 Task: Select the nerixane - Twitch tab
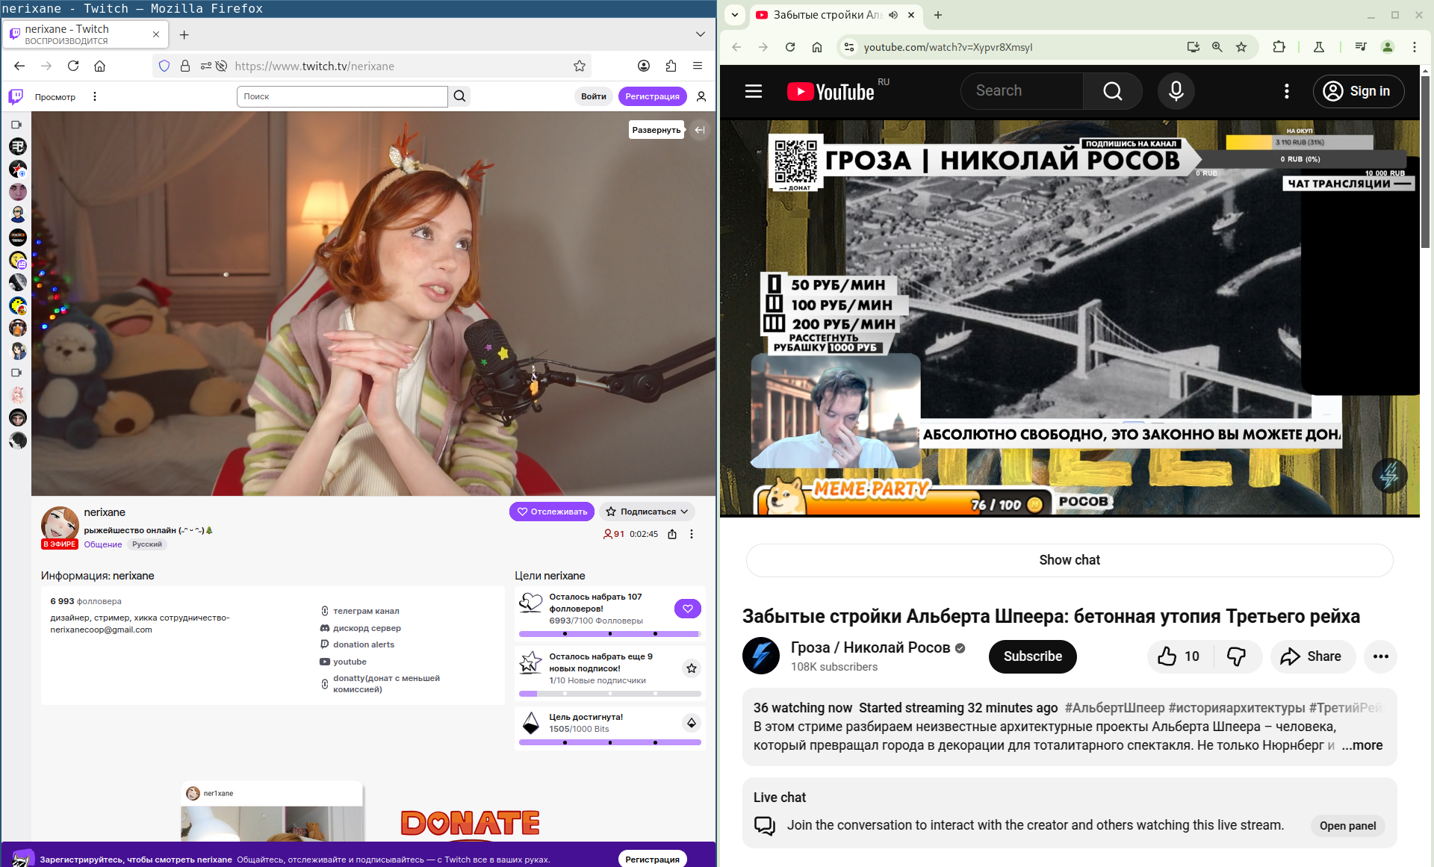coord(82,34)
